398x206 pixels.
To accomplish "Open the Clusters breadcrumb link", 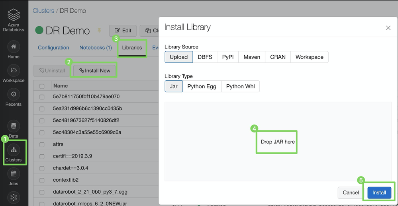I will [43, 11].
